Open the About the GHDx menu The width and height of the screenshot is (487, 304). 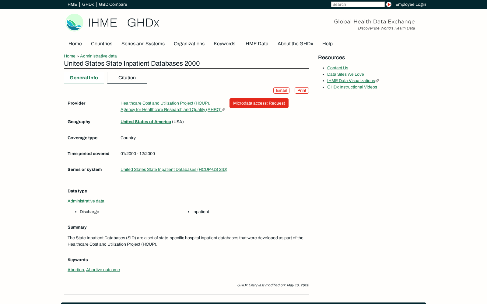(295, 43)
